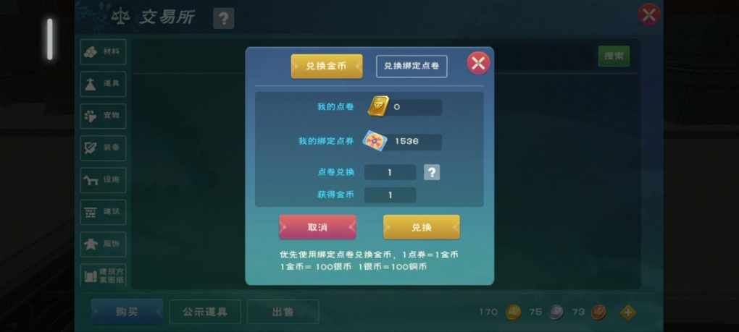Click the help question mark beside 点卷兑换
Viewport: 739px width, 332px height.
click(x=432, y=172)
